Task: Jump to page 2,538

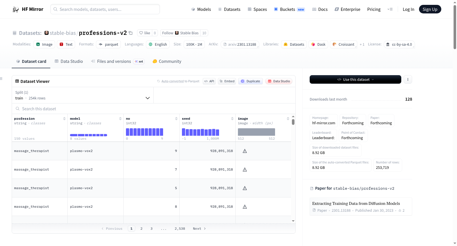Action: click(x=180, y=229)
